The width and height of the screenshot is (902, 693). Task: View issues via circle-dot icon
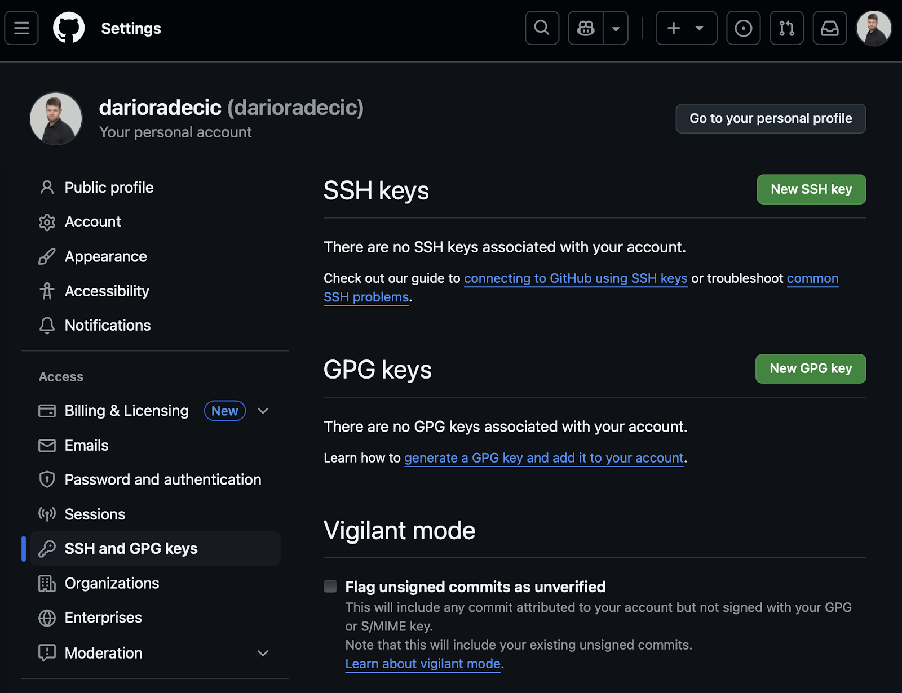pyautogui.click(x=744, y=28)
